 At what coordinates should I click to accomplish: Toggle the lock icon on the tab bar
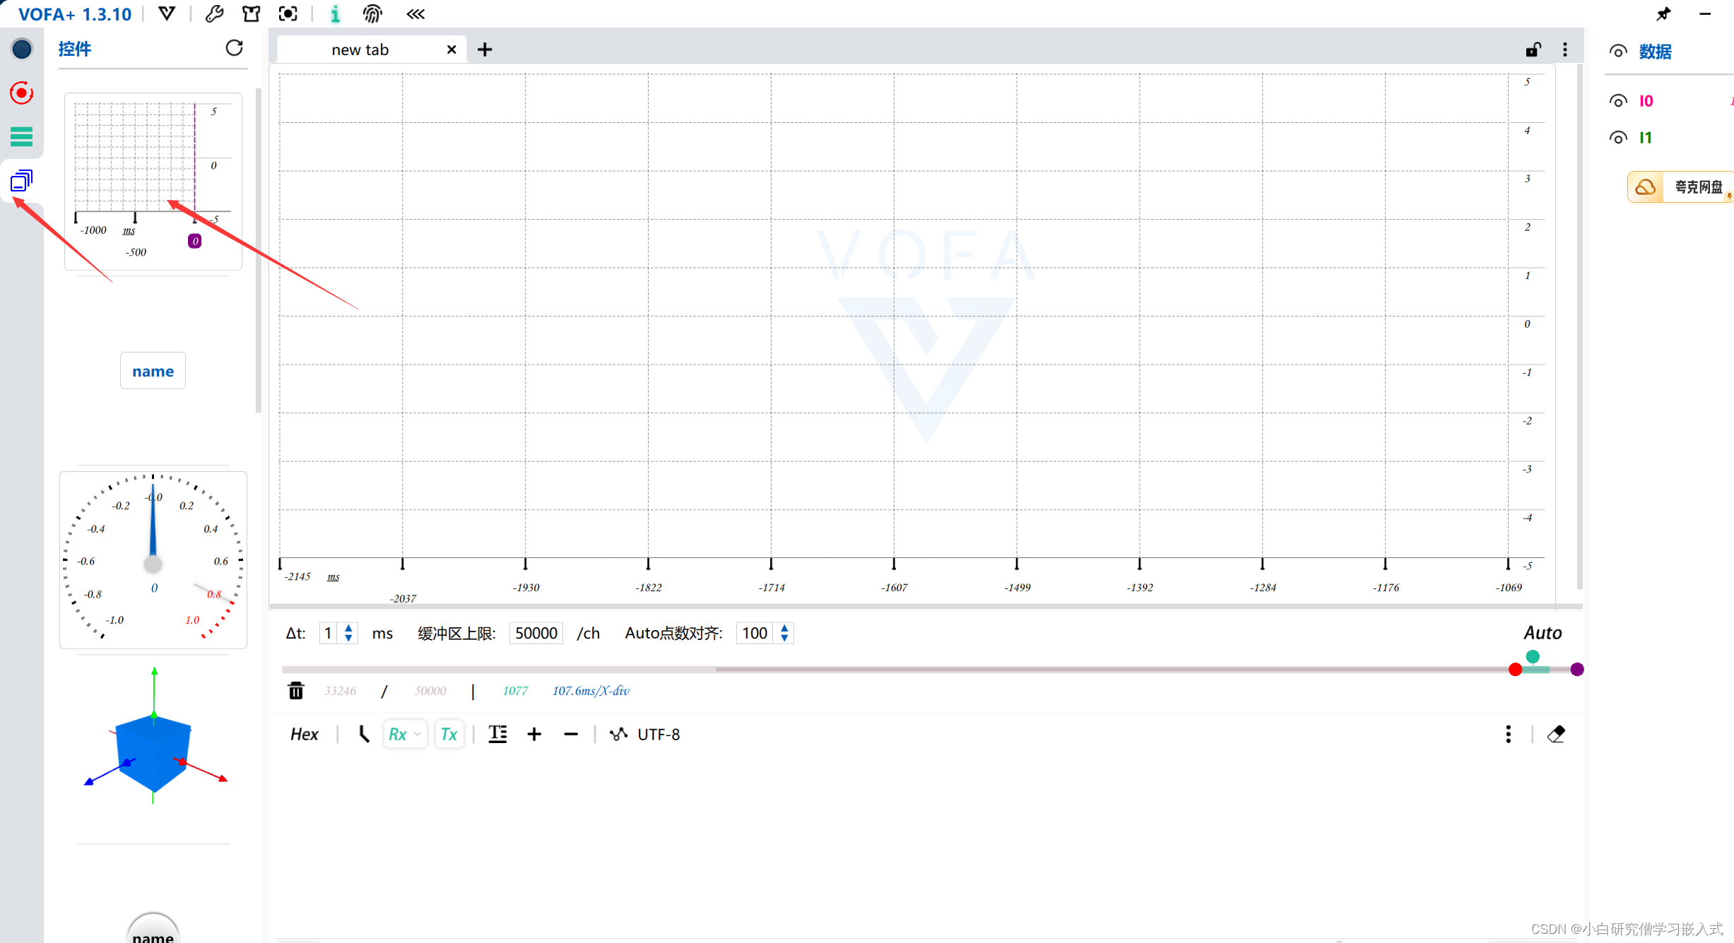(1533, 49)
